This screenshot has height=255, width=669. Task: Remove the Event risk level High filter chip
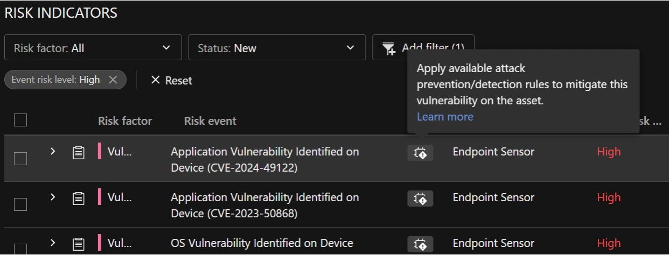(113, 80)
